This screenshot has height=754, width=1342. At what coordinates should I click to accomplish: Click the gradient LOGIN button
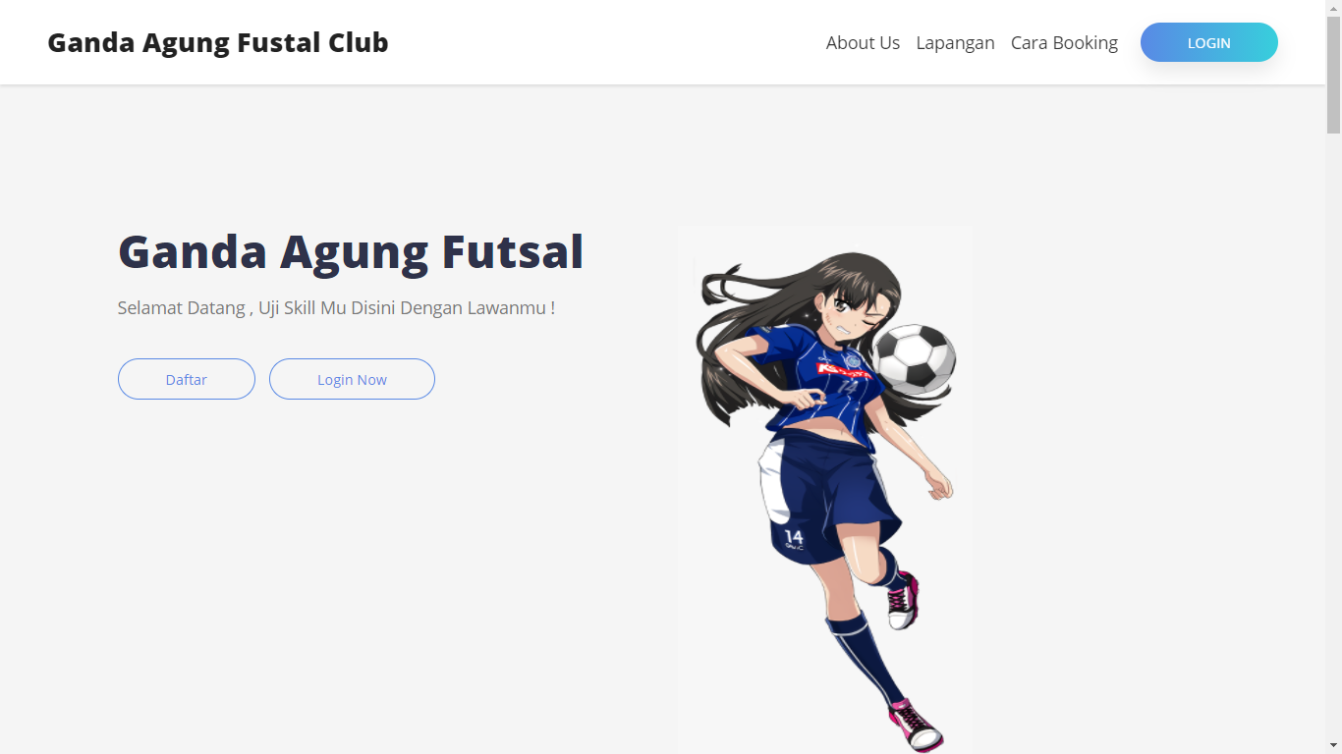coord(1208,42)
